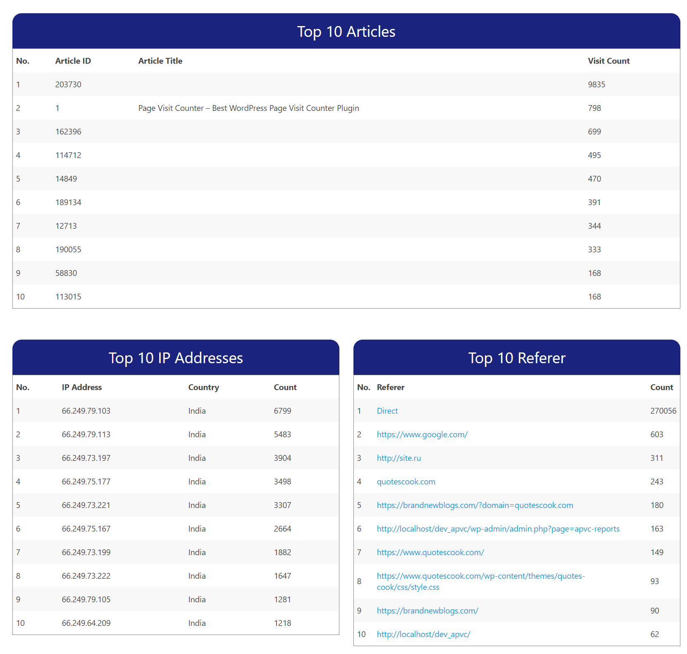Open the localhost apvc-reports admin link

(x=498, y=529)
